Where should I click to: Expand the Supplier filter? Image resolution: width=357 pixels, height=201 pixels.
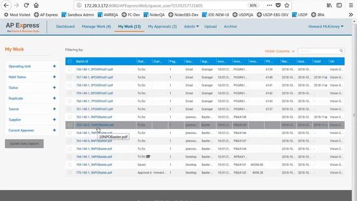tap(54, 119)
